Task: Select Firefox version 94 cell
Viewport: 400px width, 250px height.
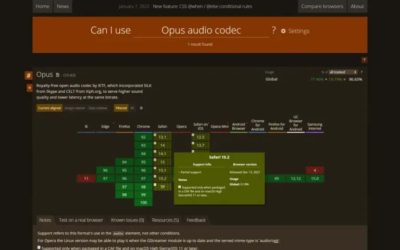Action: 124,162
